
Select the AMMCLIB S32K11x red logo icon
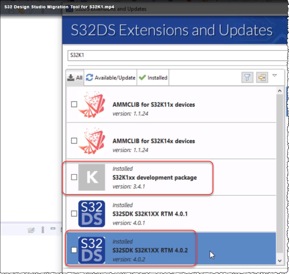92,104
